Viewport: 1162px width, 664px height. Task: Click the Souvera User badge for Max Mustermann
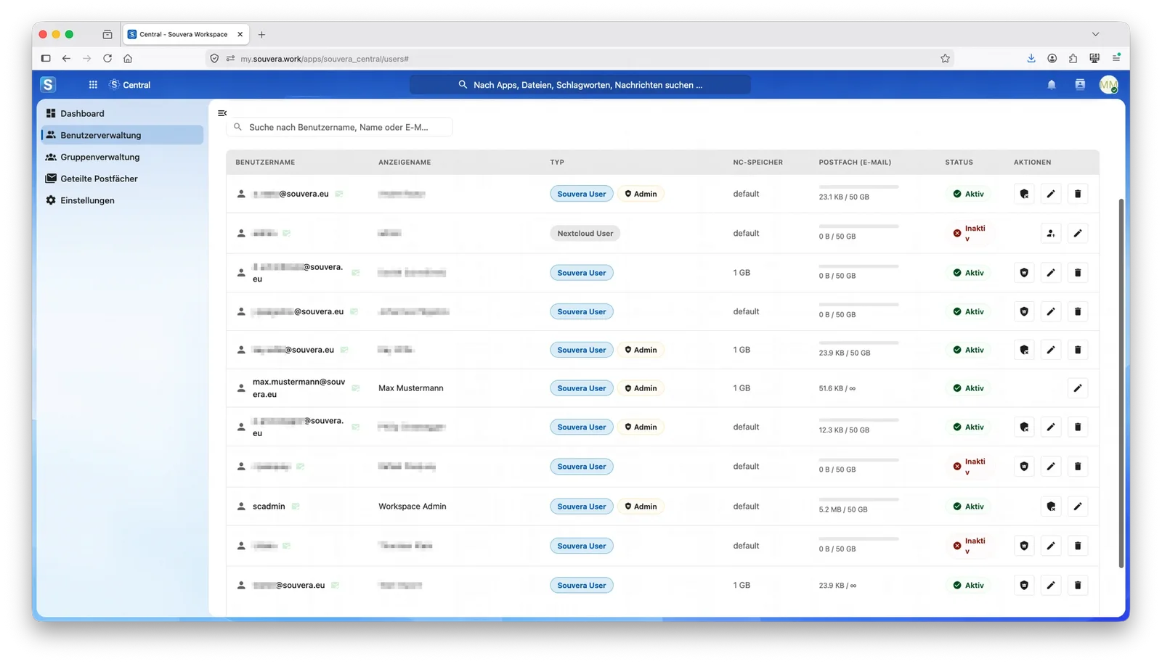pyautogui.click(x=581, y=388)
